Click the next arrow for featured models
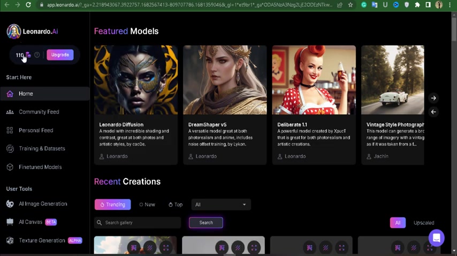This screenshot has width=457, height=256. [x=433, y=98]
